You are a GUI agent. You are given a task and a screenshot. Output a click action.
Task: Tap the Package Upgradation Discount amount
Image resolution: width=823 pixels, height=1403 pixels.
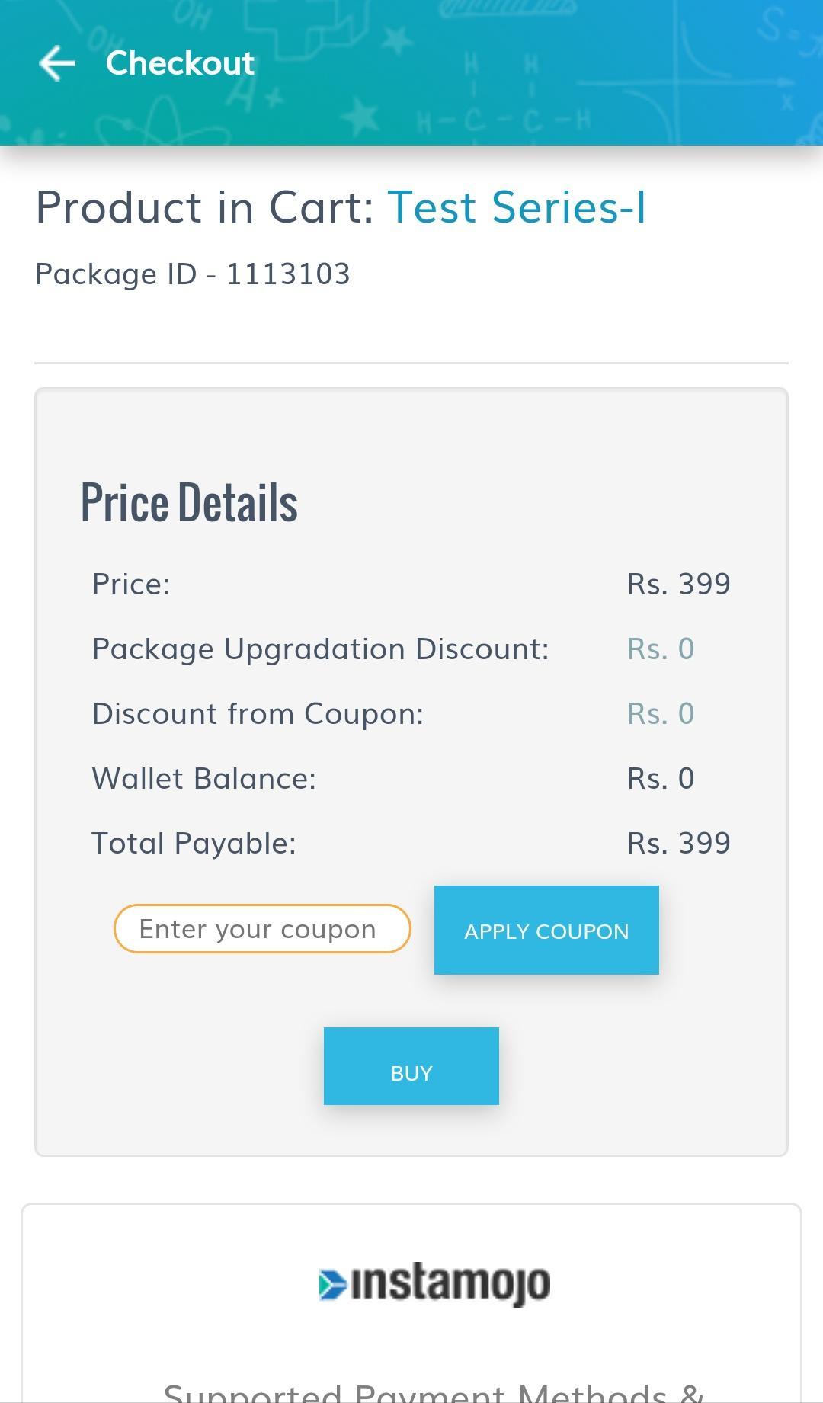point(661,649)
